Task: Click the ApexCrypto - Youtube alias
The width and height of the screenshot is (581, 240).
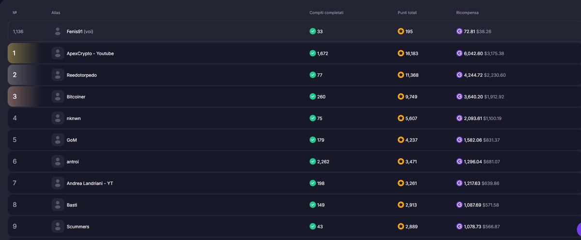Action: click(90, 53)
